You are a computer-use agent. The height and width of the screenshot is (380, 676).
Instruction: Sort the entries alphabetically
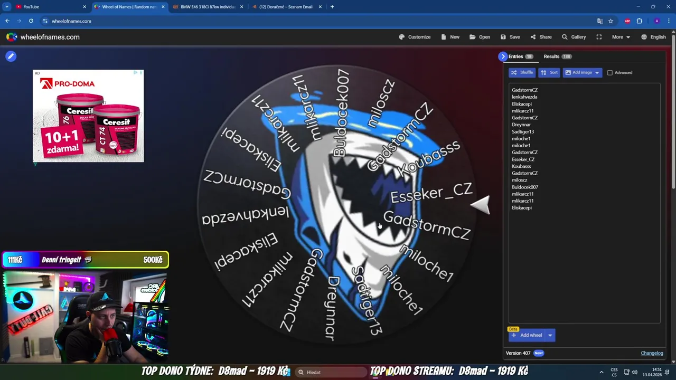(549, 72)
